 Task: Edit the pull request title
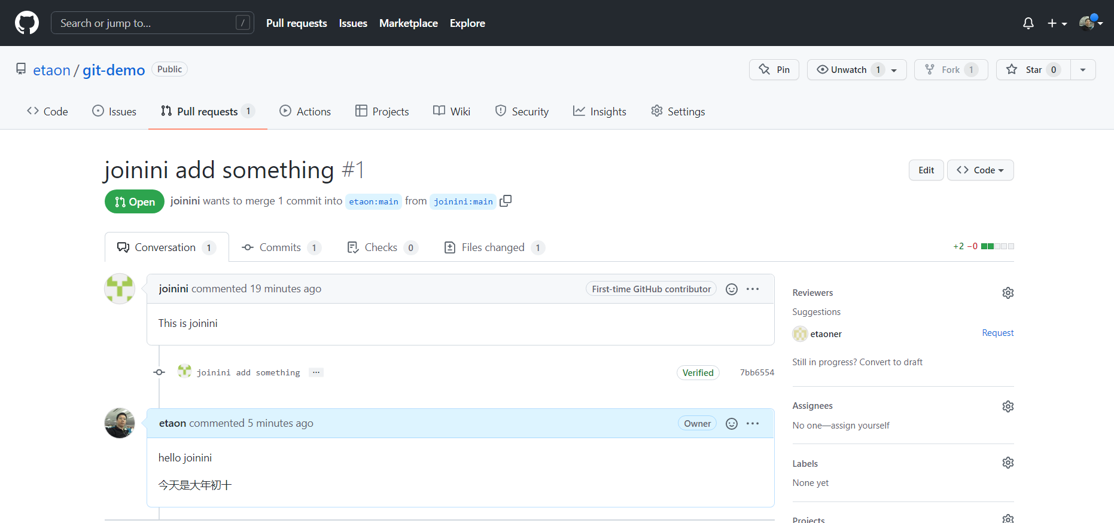pyautogui.click(x=926, y=170)
